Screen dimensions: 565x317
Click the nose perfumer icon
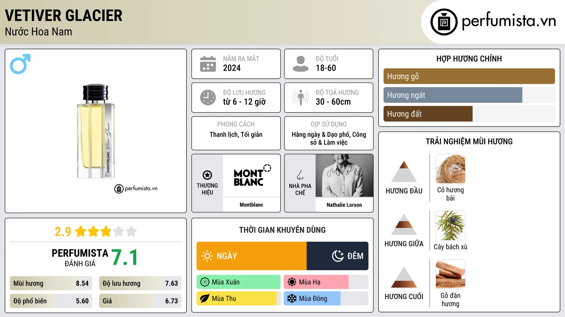click(x=300, y=175)
